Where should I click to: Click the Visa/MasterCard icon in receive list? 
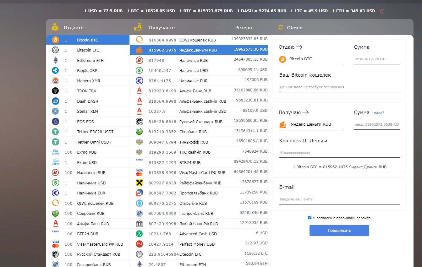tap(140, 172)
